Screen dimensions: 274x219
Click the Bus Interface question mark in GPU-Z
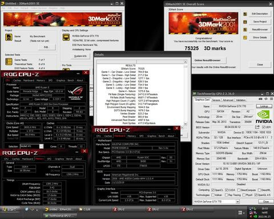tap(271, 137)
